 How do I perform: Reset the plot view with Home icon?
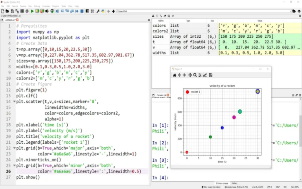point(175,75)
